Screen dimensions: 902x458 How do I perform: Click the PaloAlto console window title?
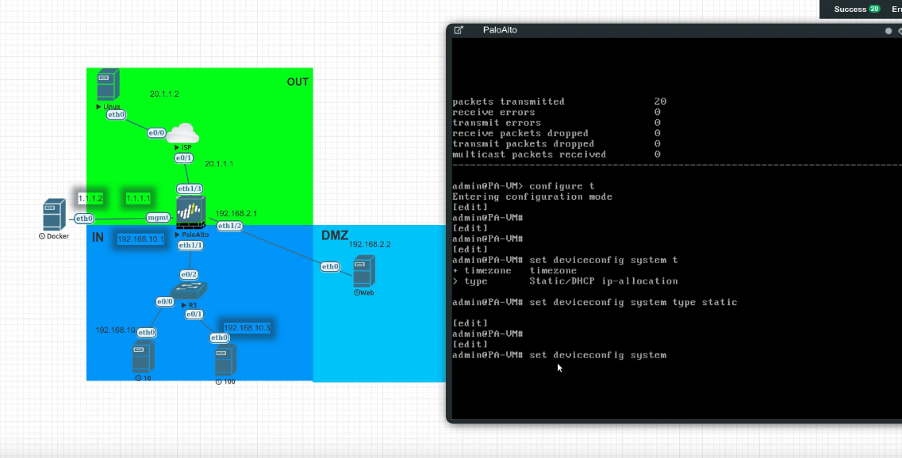coord(500,30)
